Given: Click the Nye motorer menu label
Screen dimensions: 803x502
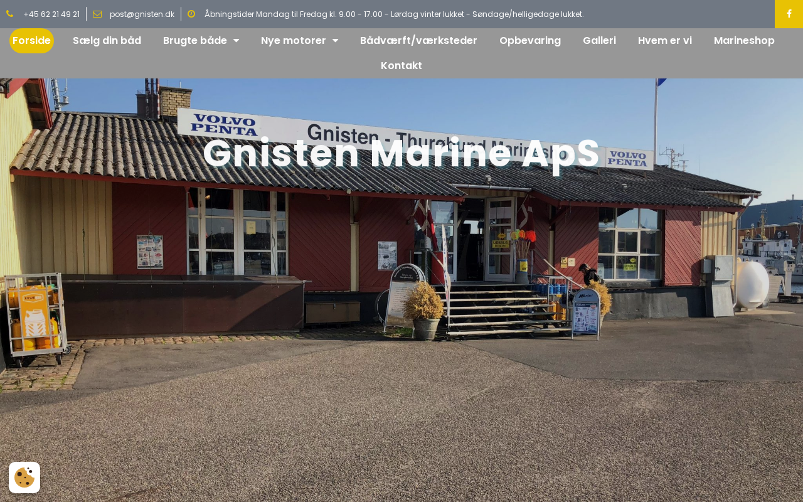Looking at the screenshot, I should click(x=294, y=41).
